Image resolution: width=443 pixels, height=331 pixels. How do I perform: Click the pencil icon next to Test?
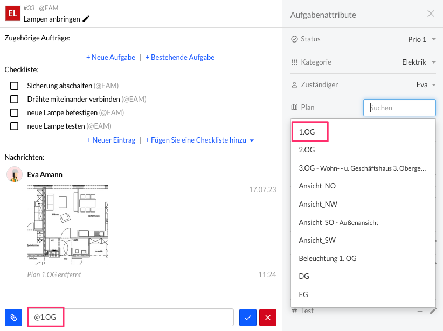coord(432,311)
